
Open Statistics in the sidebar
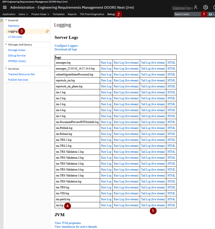click(13, 26)
